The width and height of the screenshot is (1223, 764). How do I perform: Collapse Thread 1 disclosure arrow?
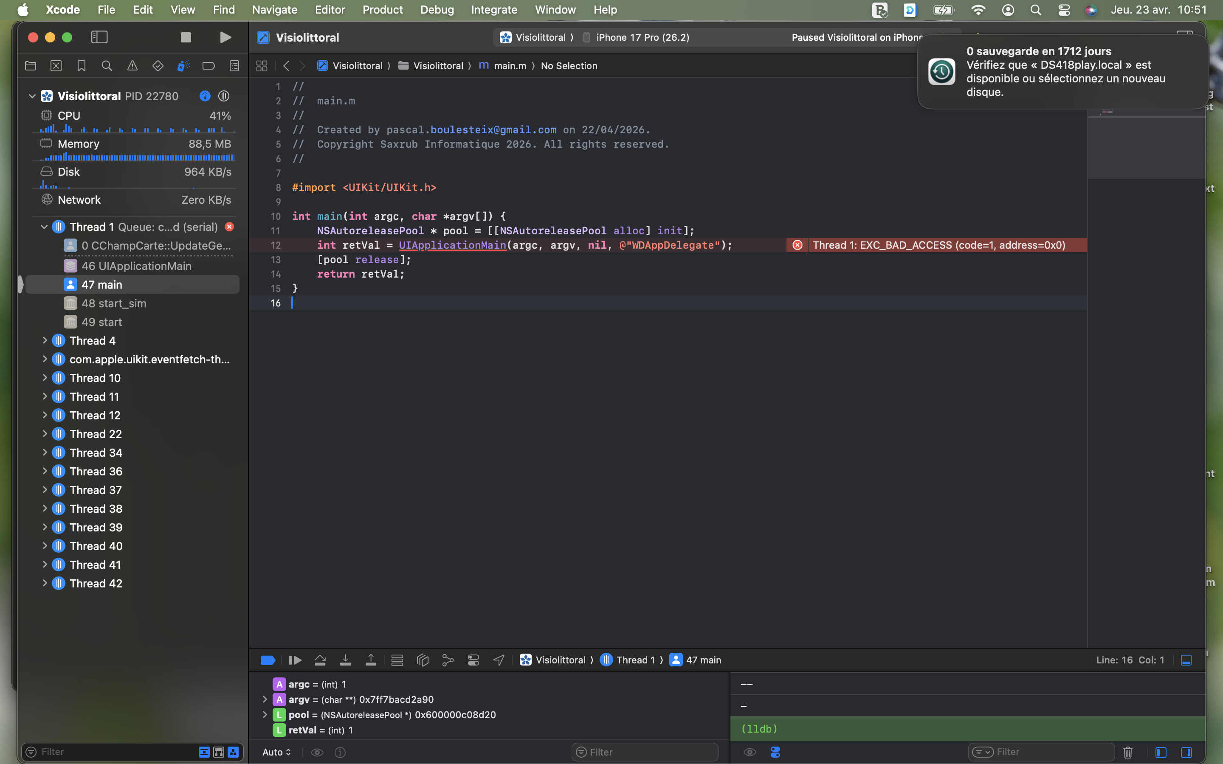(44, 227)
